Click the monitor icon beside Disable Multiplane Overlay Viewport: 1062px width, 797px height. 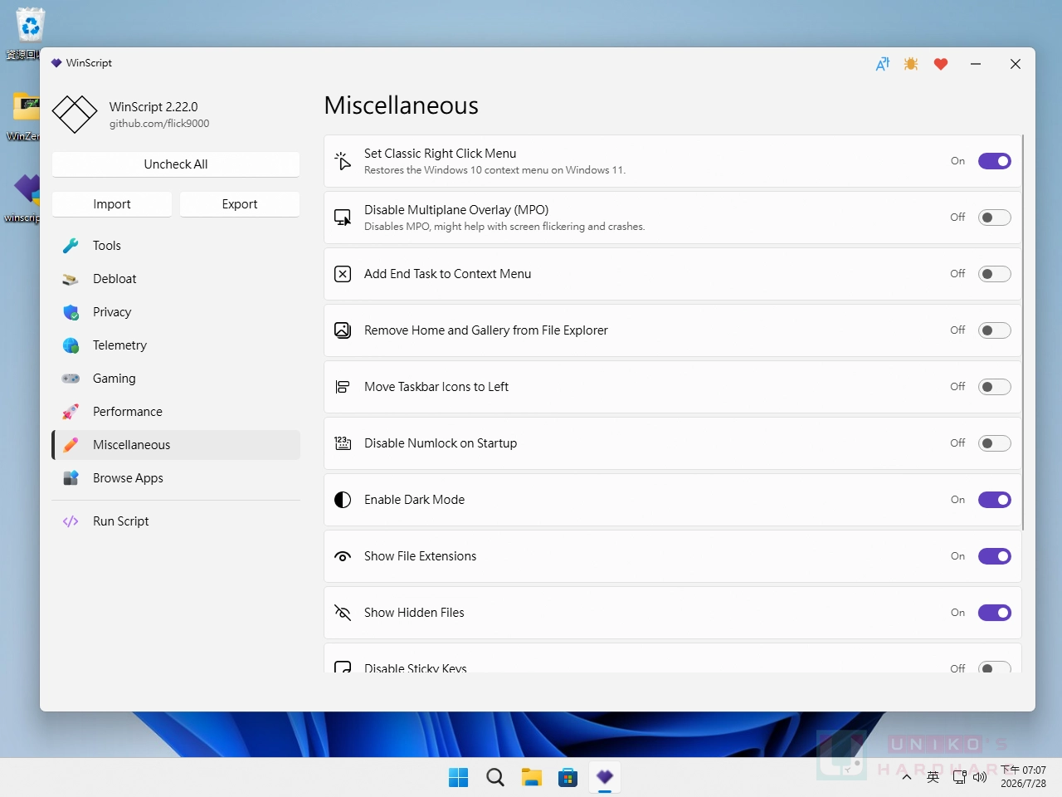pyautogui.click(x=343, y=218)
